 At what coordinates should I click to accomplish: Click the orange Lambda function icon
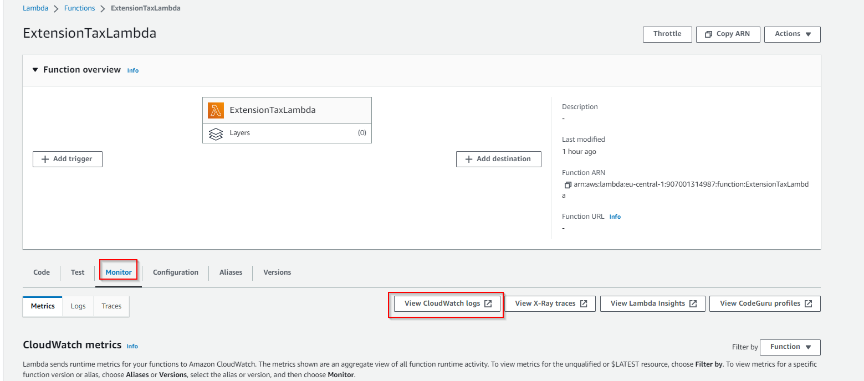click(x=216, y=110)
